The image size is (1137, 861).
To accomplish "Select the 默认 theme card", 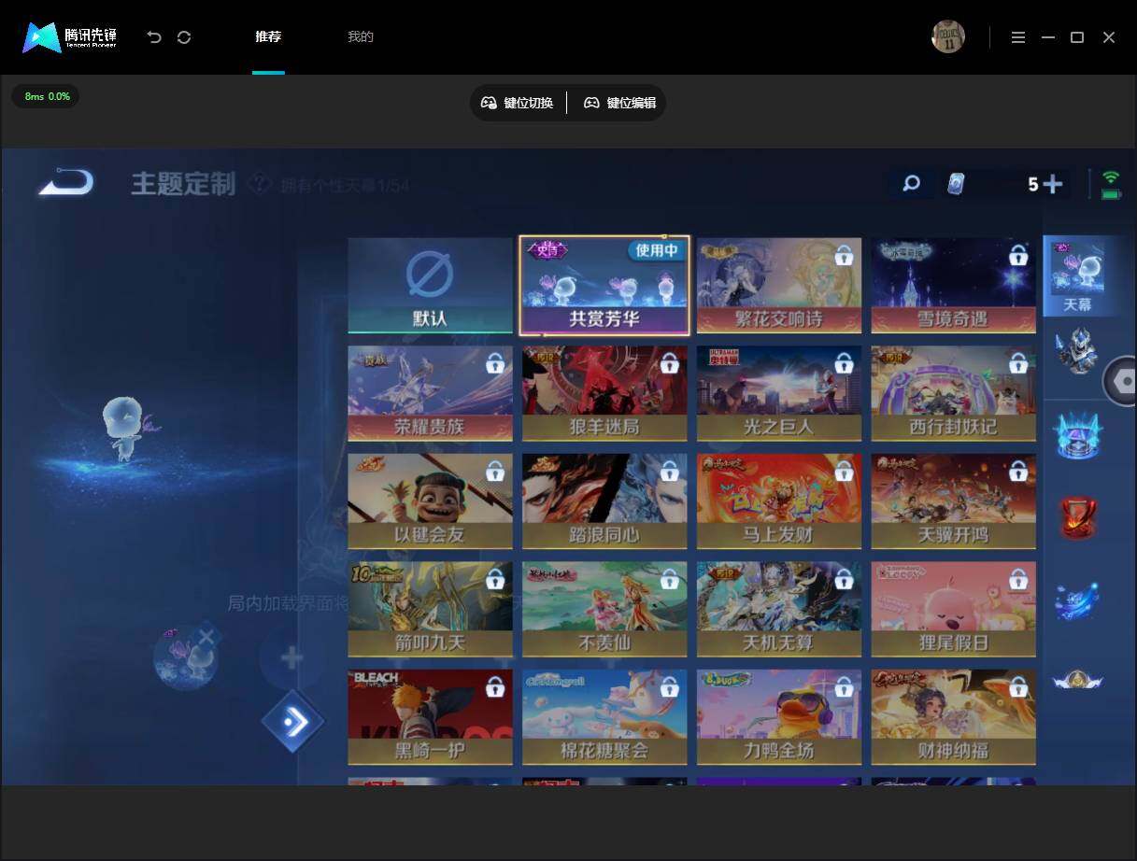I will click(431, 285).
